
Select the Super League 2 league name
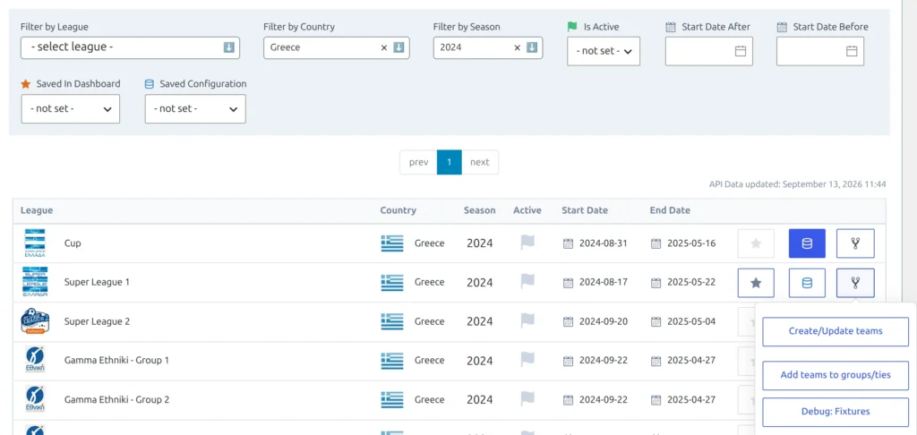point(97,321)
